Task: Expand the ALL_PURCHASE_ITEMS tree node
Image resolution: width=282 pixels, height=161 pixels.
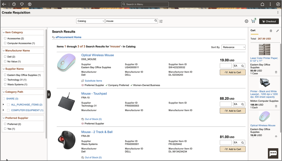Action: (3, 104)
